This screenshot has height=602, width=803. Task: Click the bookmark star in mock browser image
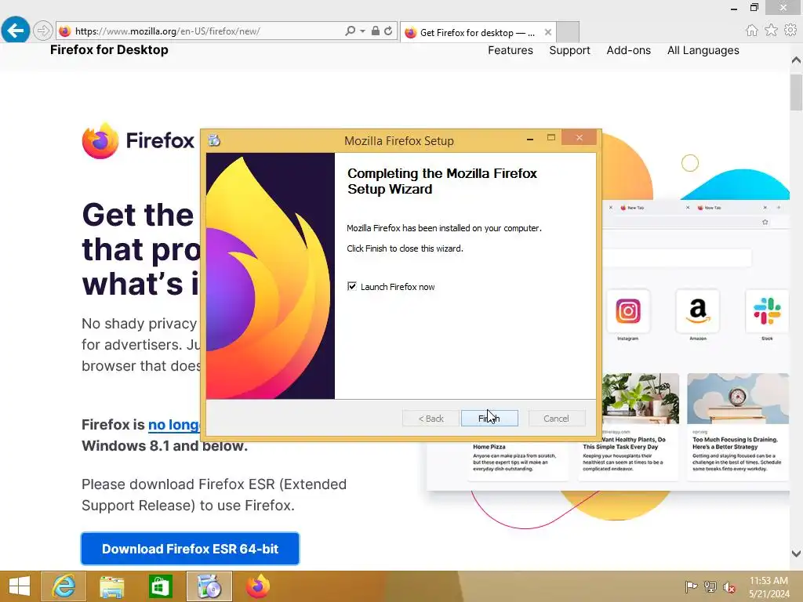click(765, 222)
